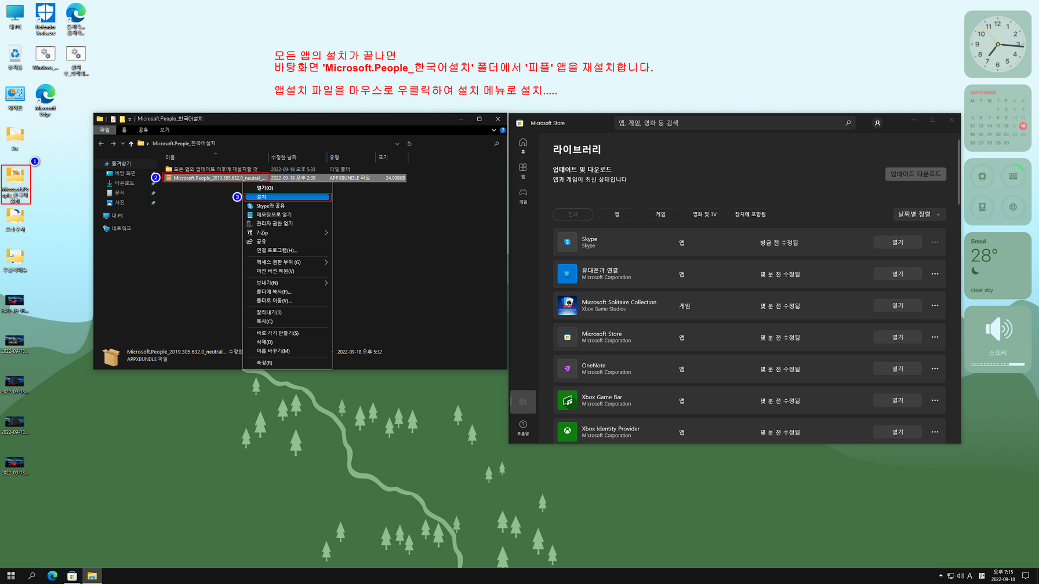Viewport: 1039px width, 584px height.
Task: Click network globe meter in system widget
Action: point(1013,207)
